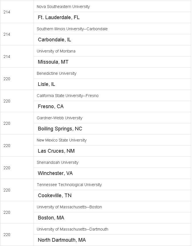192x246 pixels.
Task: Open University of Montana entry
Action: (x=56, y=51)
